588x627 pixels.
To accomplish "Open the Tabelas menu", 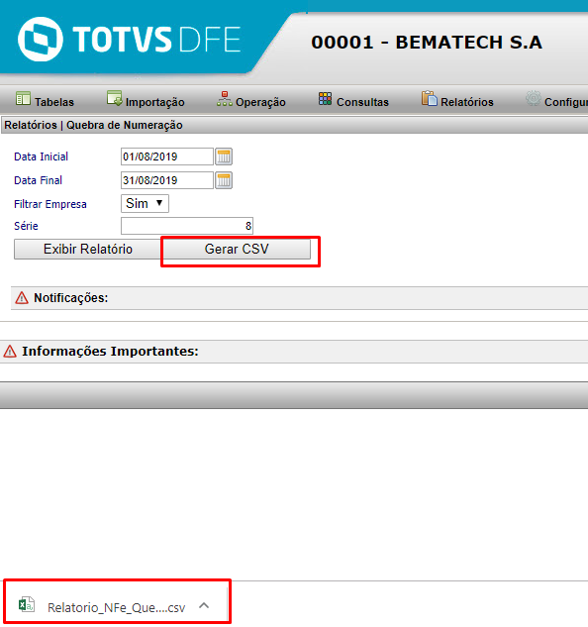I will click(x=45, y=99).
